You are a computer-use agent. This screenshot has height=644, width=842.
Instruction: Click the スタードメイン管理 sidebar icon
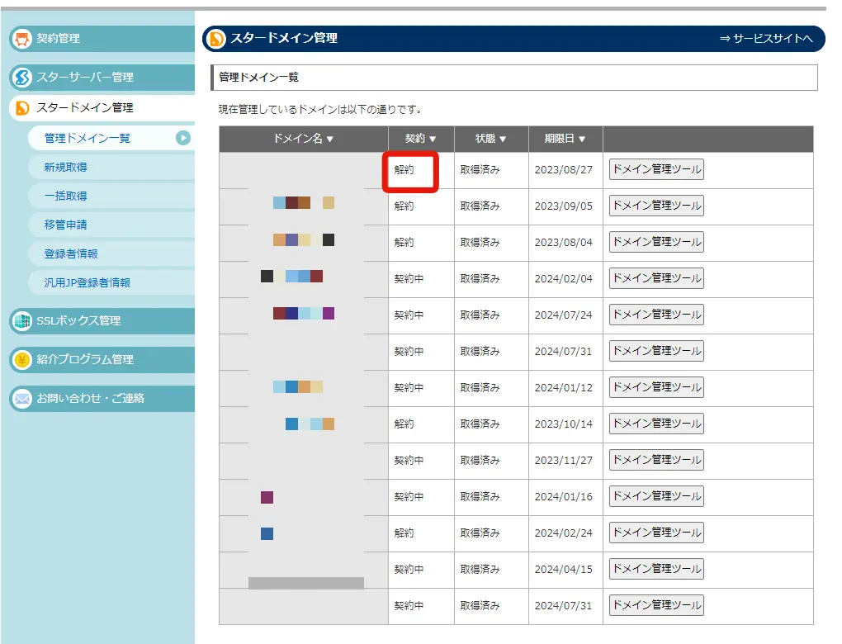[x=22, y=108]
